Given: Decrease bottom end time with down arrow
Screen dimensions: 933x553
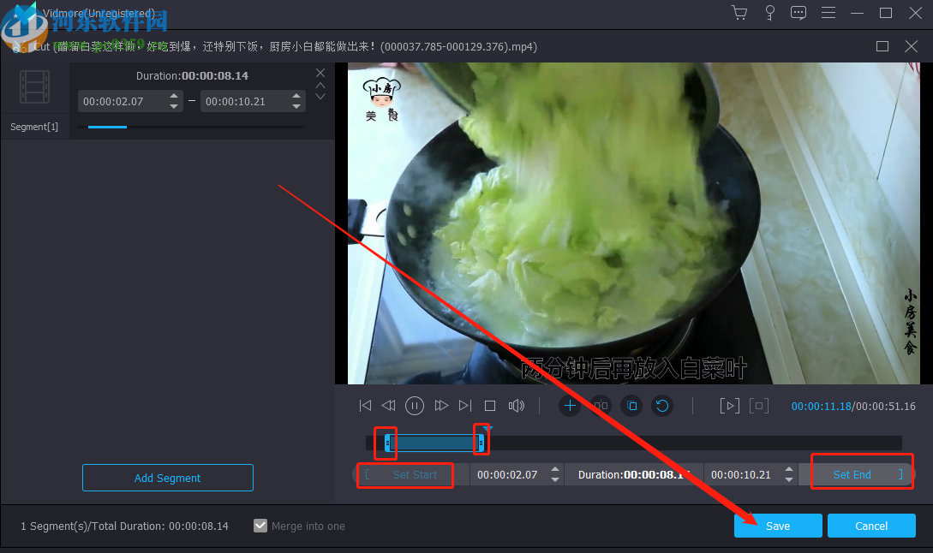Looking at the screenshot, I should (x=789, y=480).
